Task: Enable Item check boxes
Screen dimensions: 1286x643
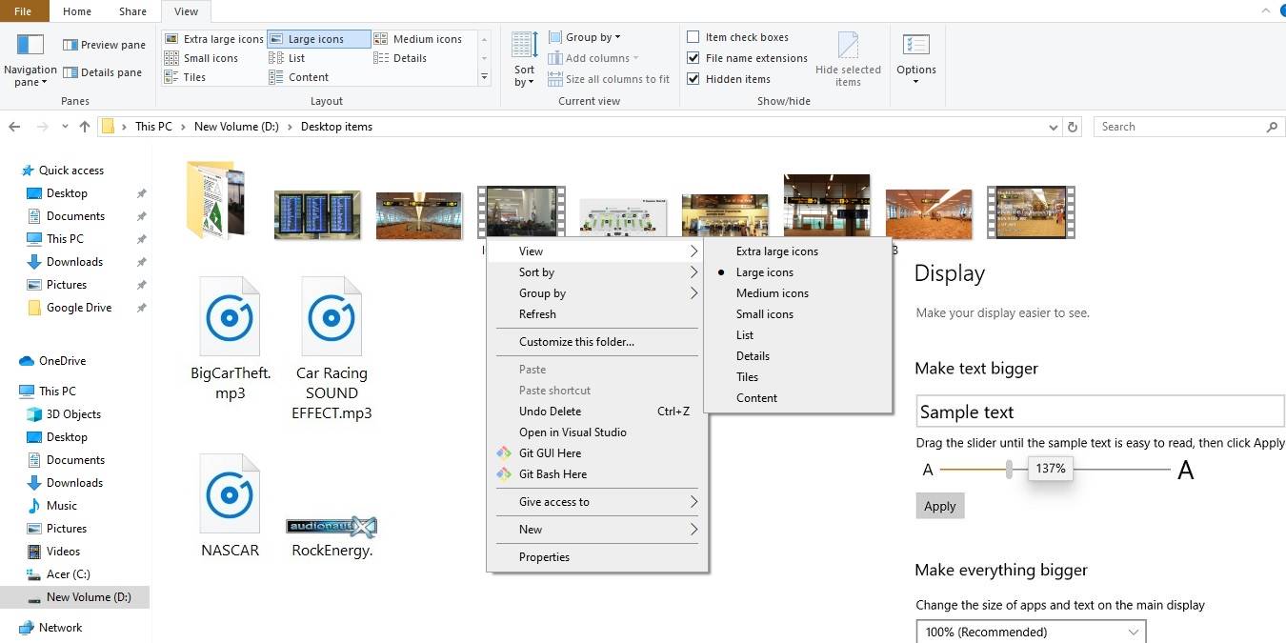Action: tap(693, 36)
